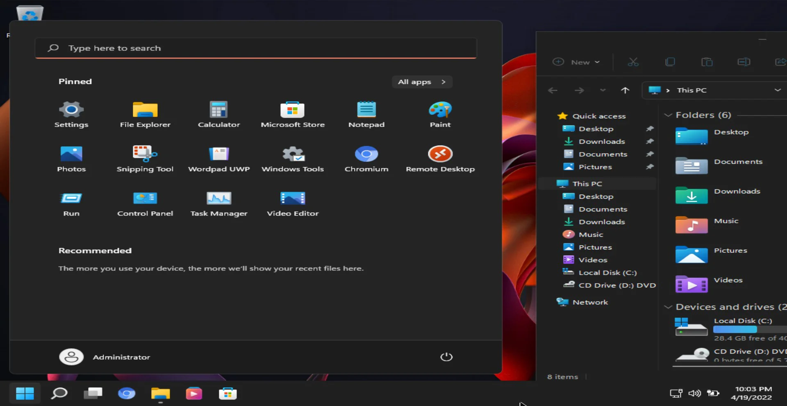
Task: Click the Paste icon in File Explorer
Action: [x=707, y=62]
